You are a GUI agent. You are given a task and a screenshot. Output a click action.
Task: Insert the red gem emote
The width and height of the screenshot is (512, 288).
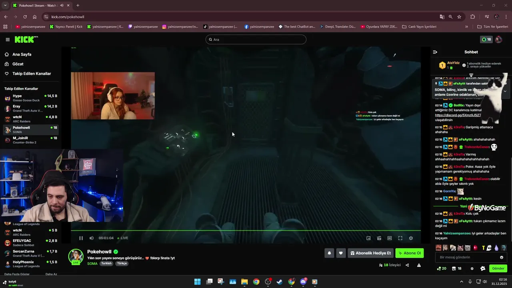coord(476,248)
